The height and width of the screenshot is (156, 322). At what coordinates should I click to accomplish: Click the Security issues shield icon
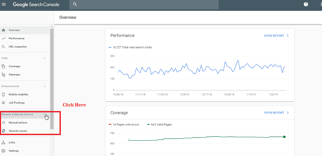pos(3,131)
